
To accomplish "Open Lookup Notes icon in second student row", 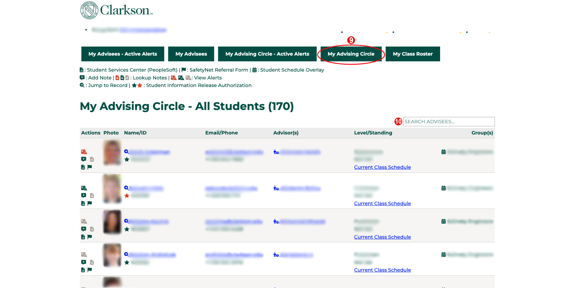I will click(92, 196).
